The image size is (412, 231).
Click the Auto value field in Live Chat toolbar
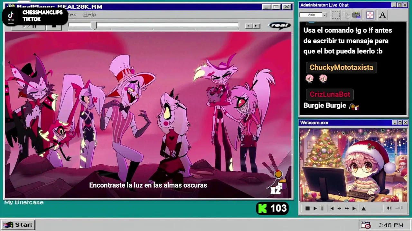(x=311, y=15)
